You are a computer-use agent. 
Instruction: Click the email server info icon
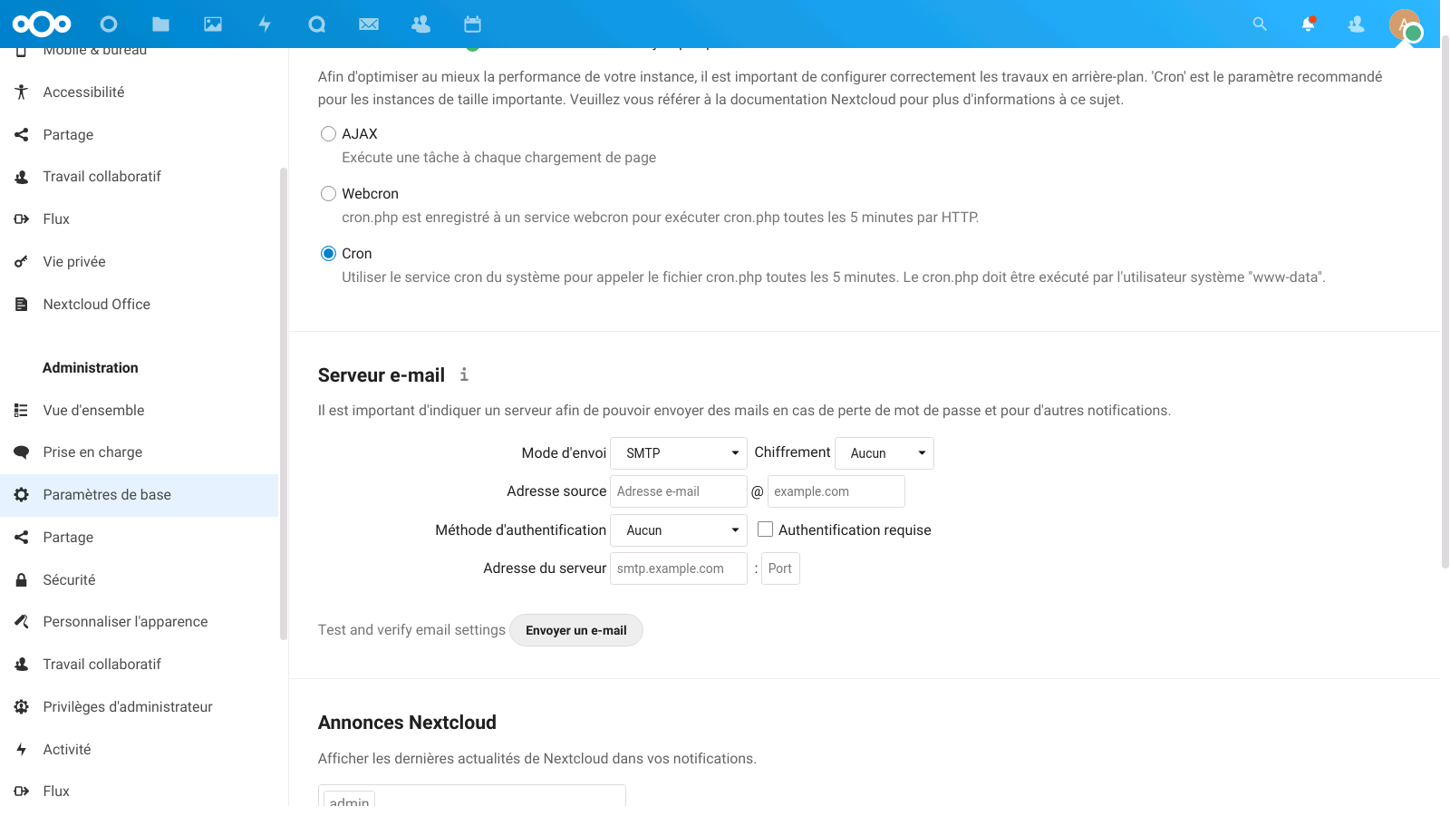[464, 374]
